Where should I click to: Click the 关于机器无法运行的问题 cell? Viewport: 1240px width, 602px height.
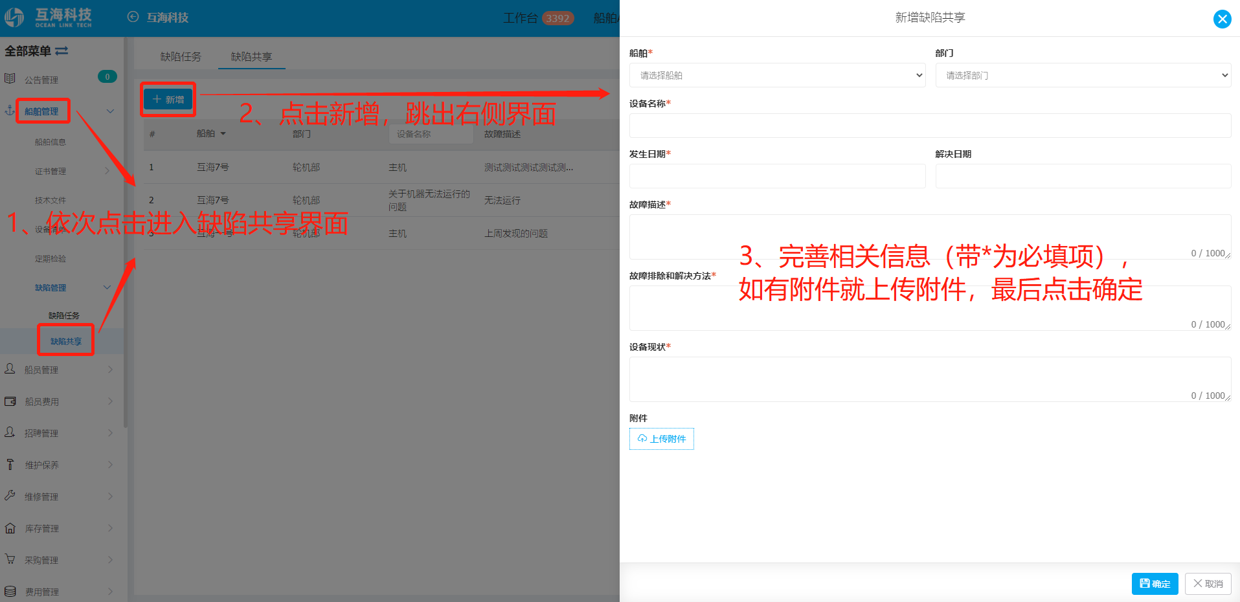click(429, 200)
